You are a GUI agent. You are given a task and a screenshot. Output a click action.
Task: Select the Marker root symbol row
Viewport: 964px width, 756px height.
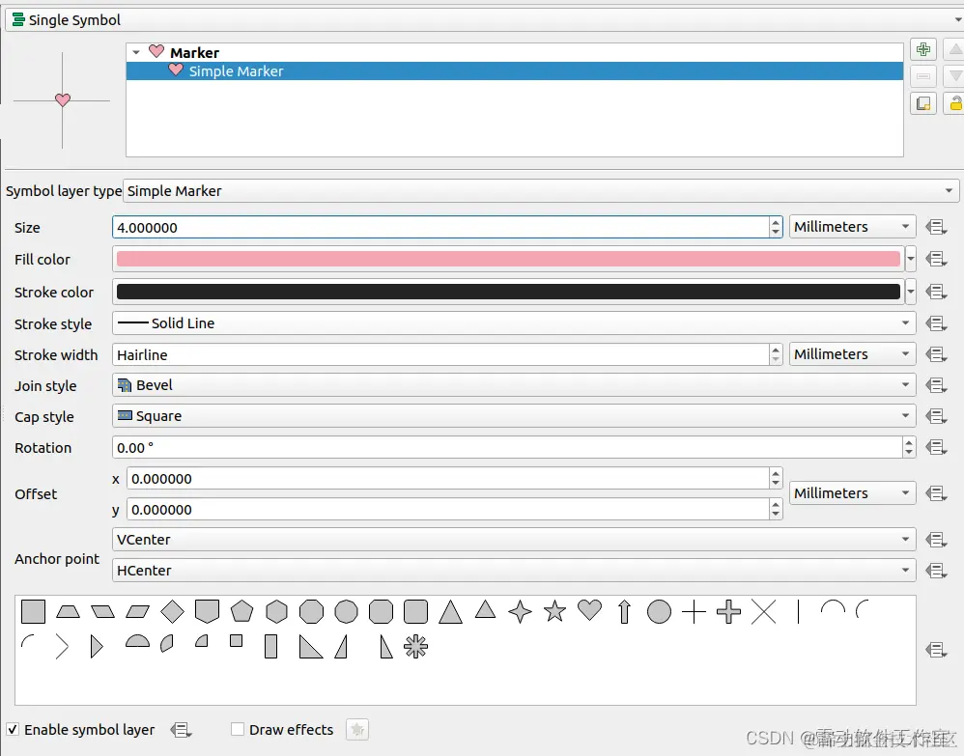click(x=515, y=52)
